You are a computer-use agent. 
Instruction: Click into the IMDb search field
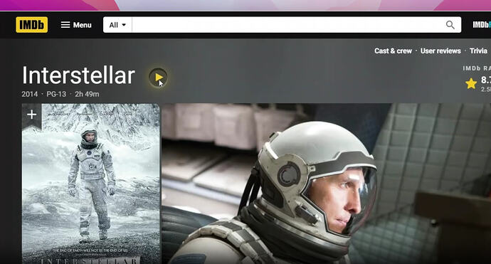(288, 25)
